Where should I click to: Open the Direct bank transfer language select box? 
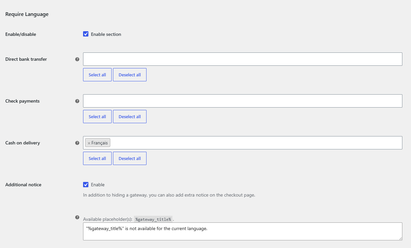tap(243, 59)
